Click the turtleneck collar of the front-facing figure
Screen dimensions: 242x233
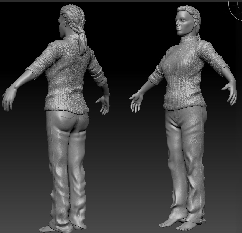pyautogui.click(x=189, y=40)
